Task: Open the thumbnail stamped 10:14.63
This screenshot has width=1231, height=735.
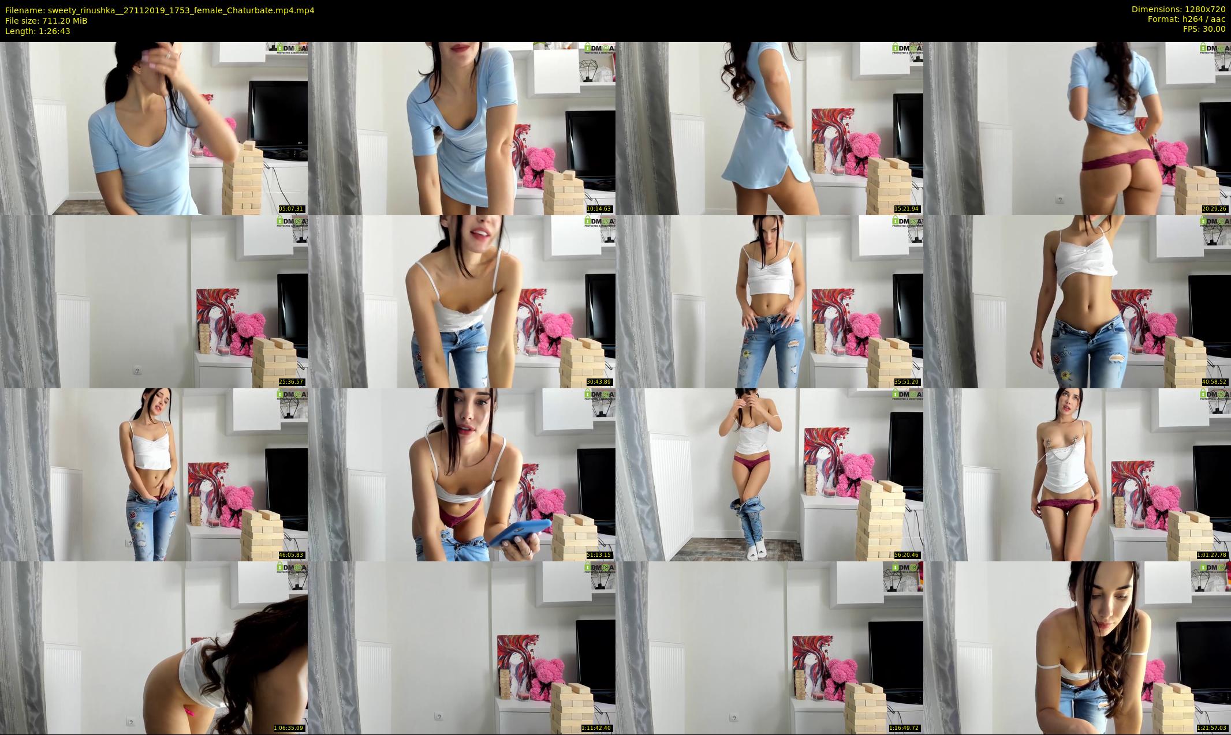Action: click(461, 128)
